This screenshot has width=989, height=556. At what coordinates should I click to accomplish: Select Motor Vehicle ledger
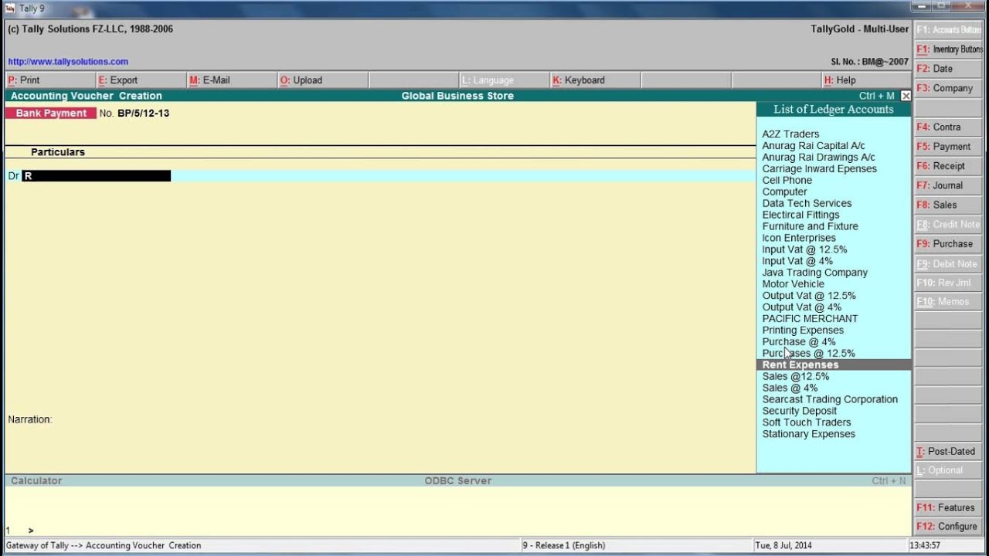point(793,284)
